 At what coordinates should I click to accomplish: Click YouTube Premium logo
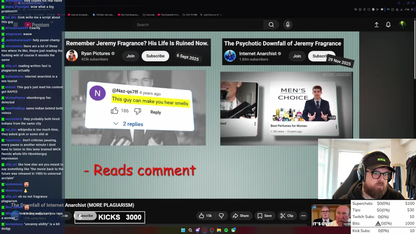click(37, 25)
